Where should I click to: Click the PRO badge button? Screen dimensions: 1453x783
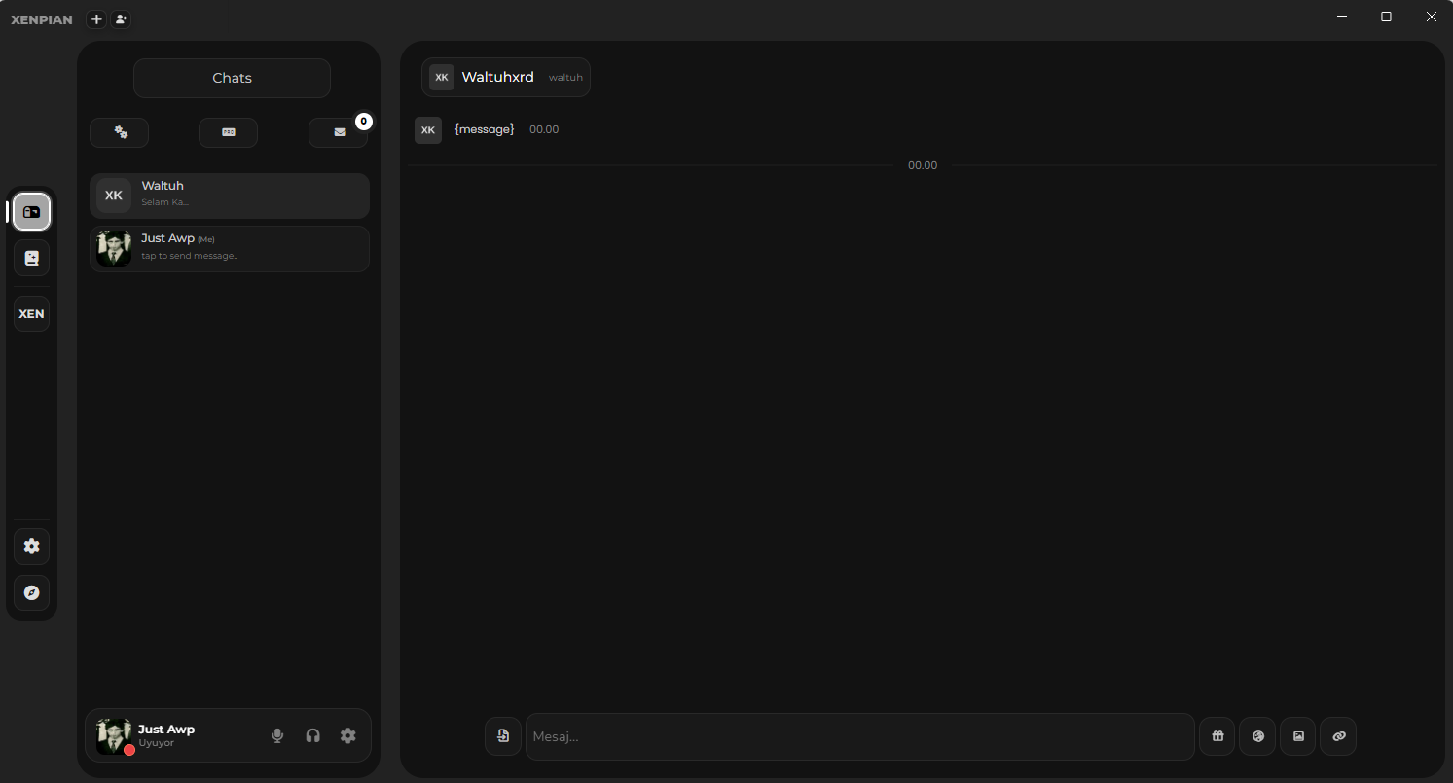(x=228, y=132)
